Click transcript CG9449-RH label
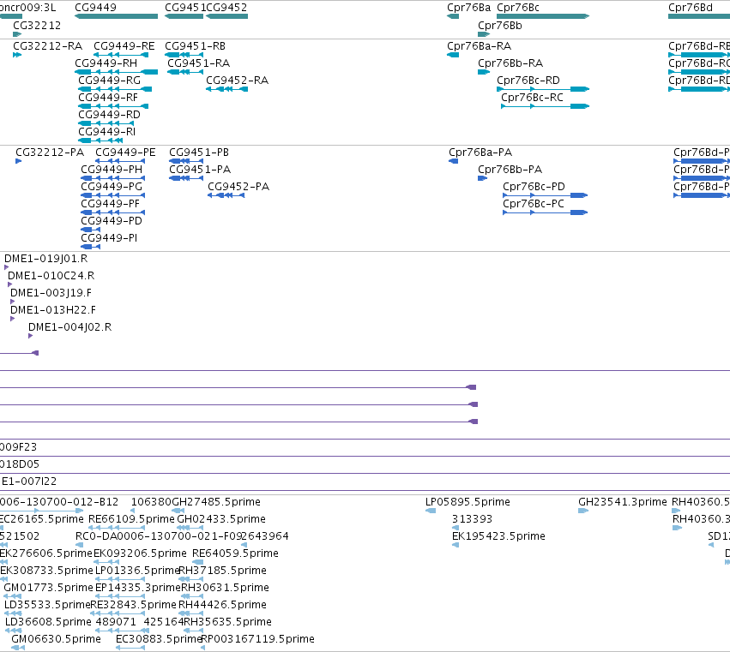Screen dimensions: 730x652 tap(106, 63)
